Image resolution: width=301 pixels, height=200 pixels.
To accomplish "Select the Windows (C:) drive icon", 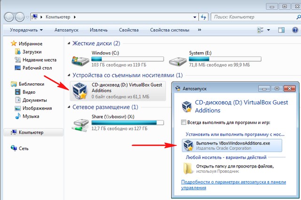I will 80,61.
